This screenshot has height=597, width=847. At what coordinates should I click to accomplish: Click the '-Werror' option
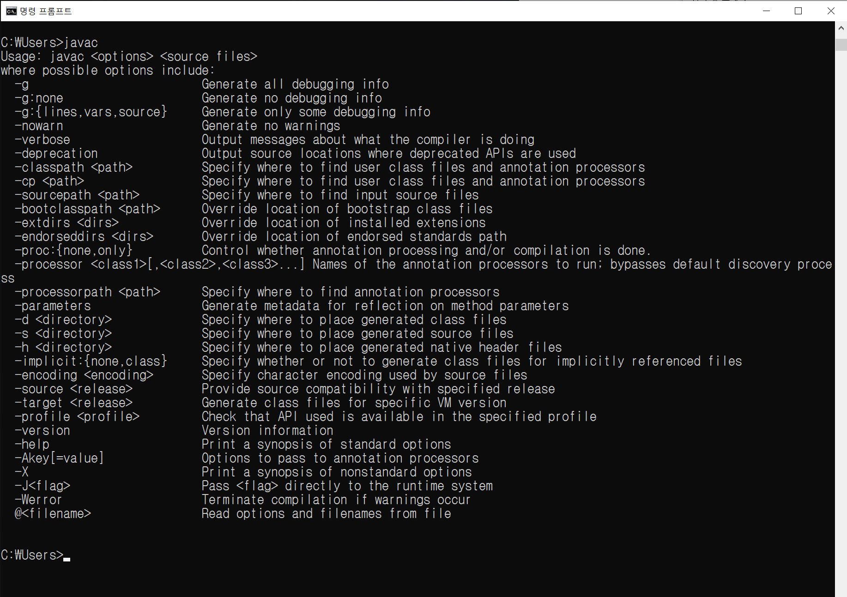(38, 500)
